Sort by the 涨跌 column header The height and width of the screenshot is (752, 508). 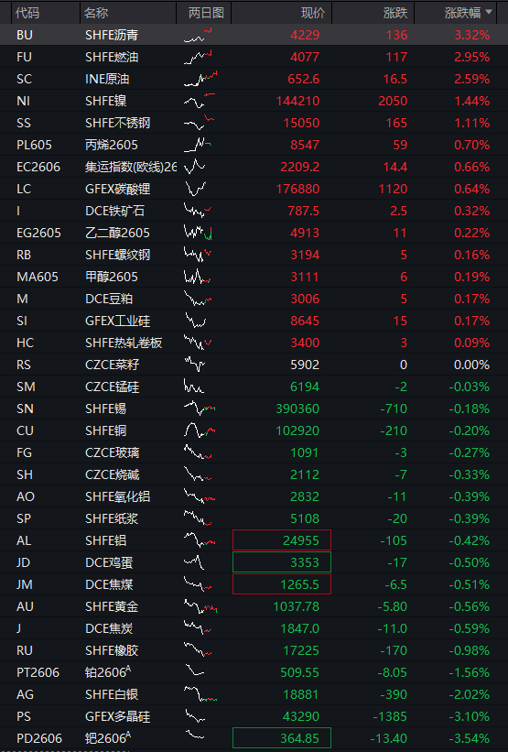click(395, 13)
